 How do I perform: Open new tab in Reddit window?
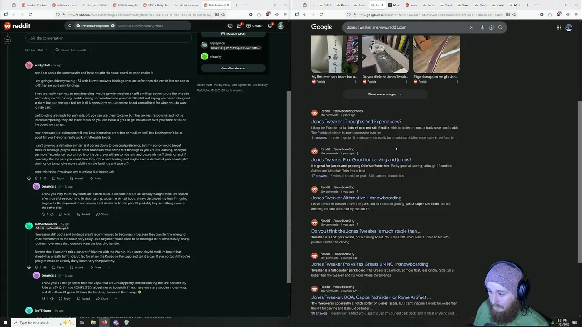point(237,5)
